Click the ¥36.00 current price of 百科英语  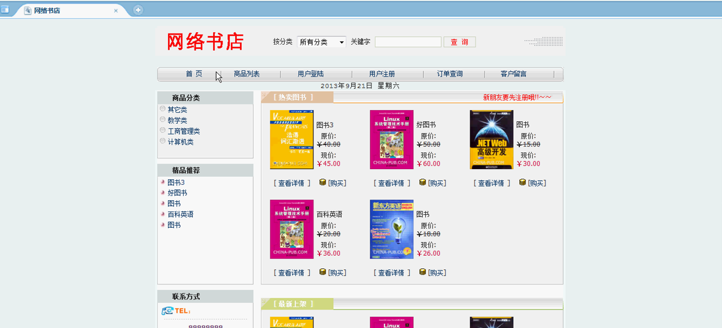coord(328,253)
